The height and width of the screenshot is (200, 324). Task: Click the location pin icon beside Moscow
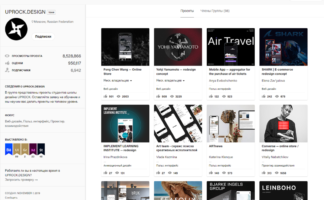[x=33, y=22]
